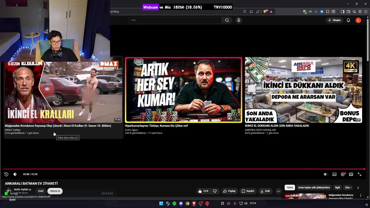Open sidebar Mağazadan Kovulunca thumbnail
The width and height of the screenshot is (370, 208).
click(x=306, y=196)
